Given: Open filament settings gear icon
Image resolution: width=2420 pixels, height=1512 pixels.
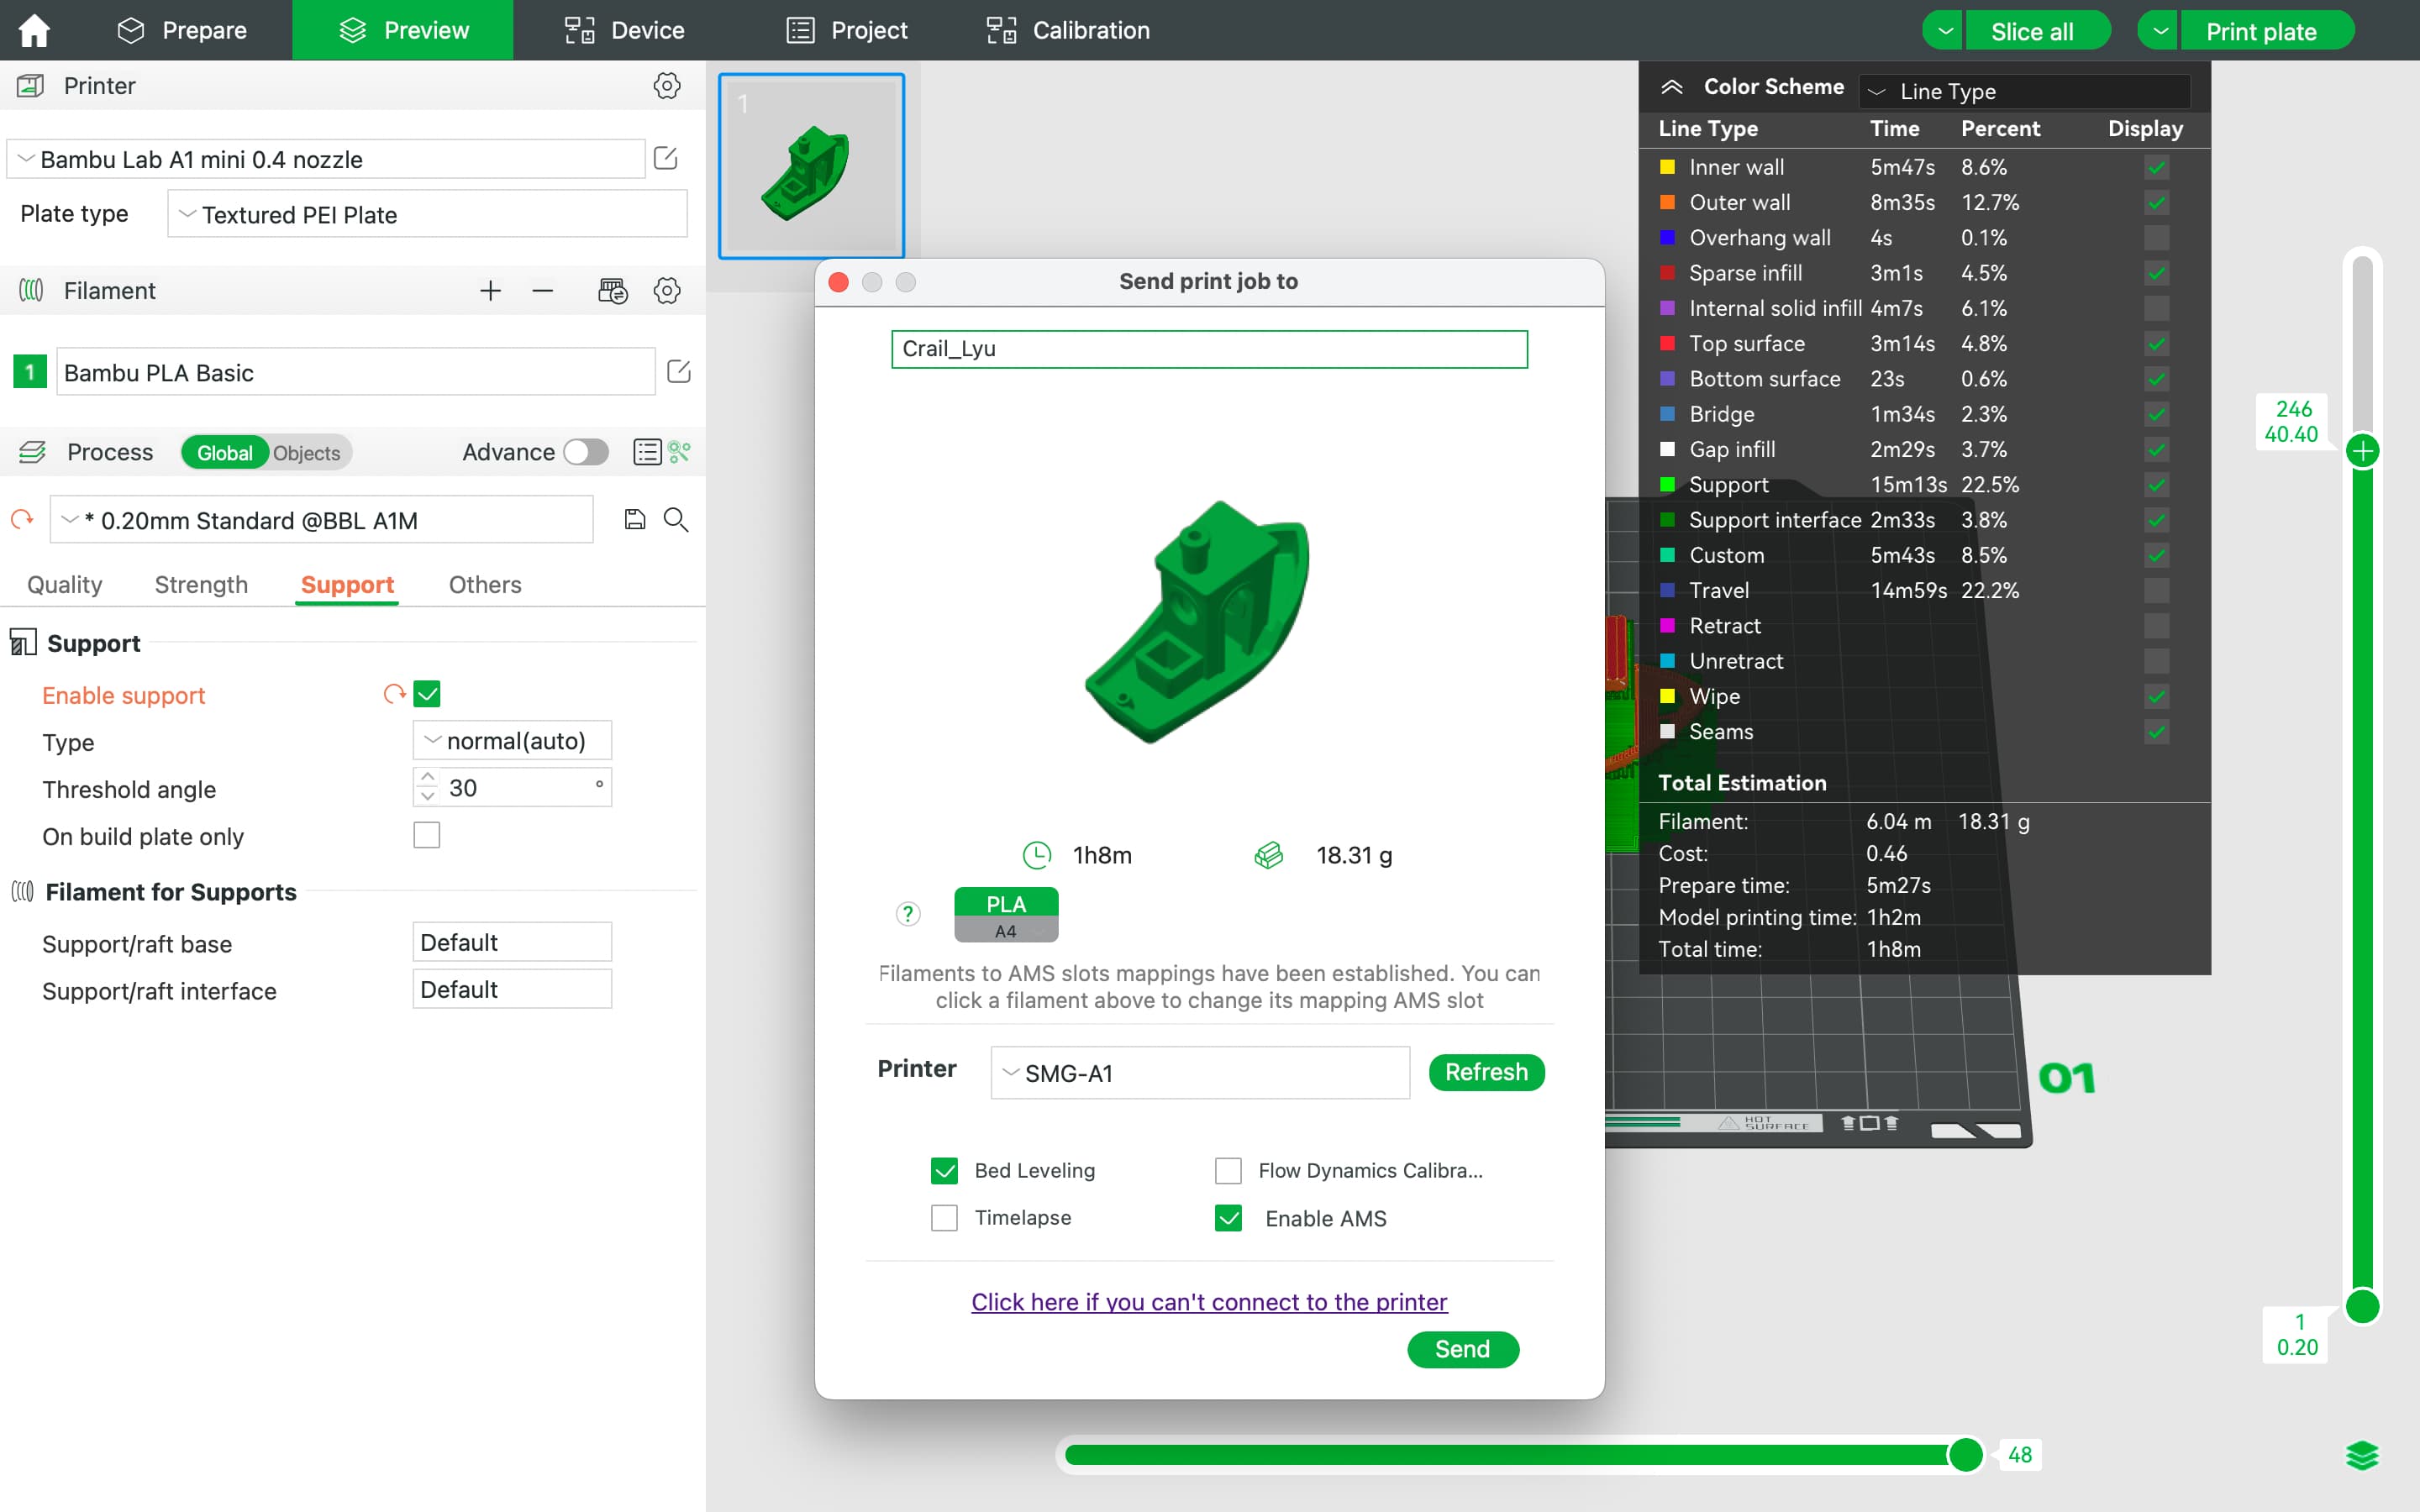Looking at the screenshot, I should (667, 291).
